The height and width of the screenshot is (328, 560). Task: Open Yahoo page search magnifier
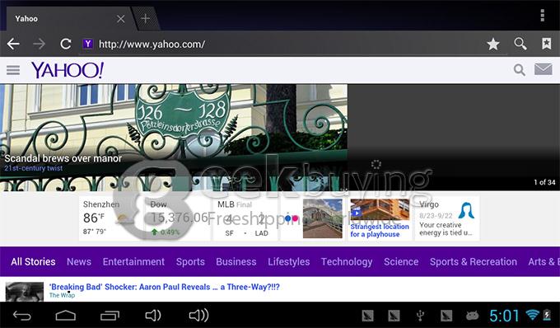coord(520,70)
